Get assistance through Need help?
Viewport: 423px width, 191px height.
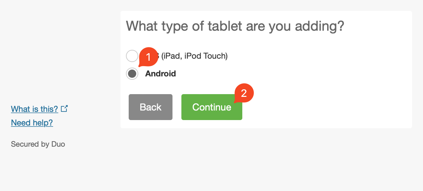click(x=32, y=123)
